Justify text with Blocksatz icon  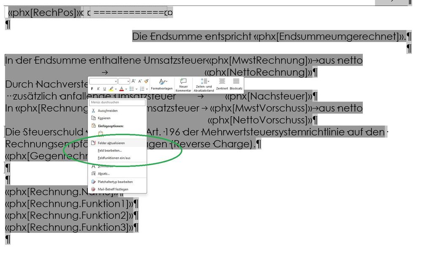(x=236, y=84)
